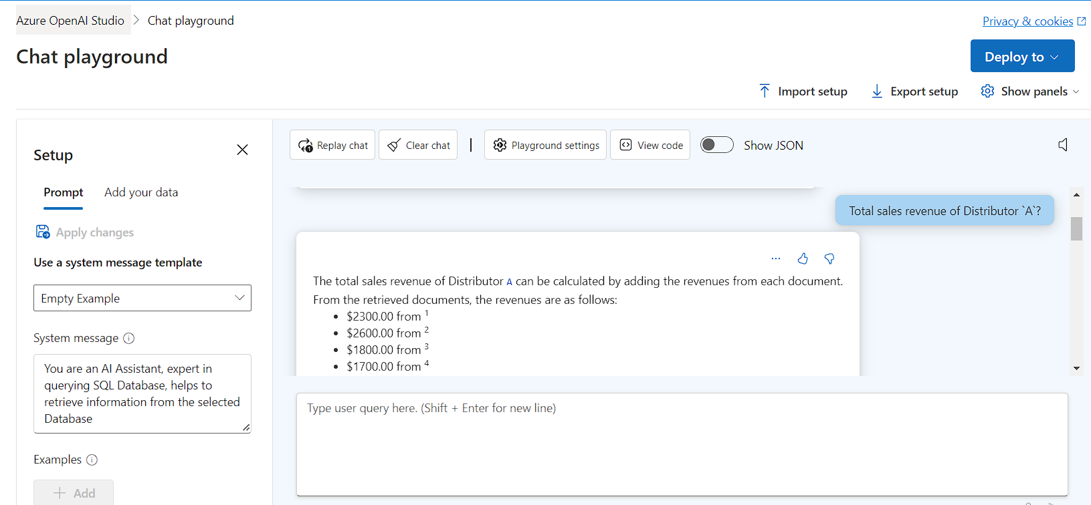The image size is (1091, 505).
Task: Dislike the response with thumbs down
Action: click(x=829, y=259)
